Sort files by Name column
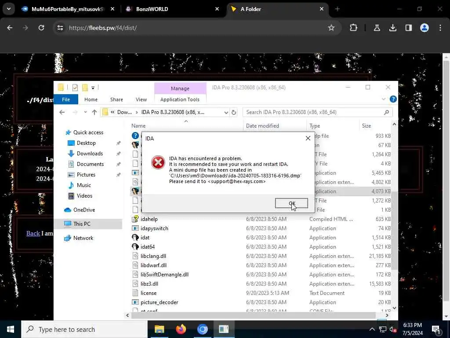Viewport: 450px width, 338px height. pos(138,126)
